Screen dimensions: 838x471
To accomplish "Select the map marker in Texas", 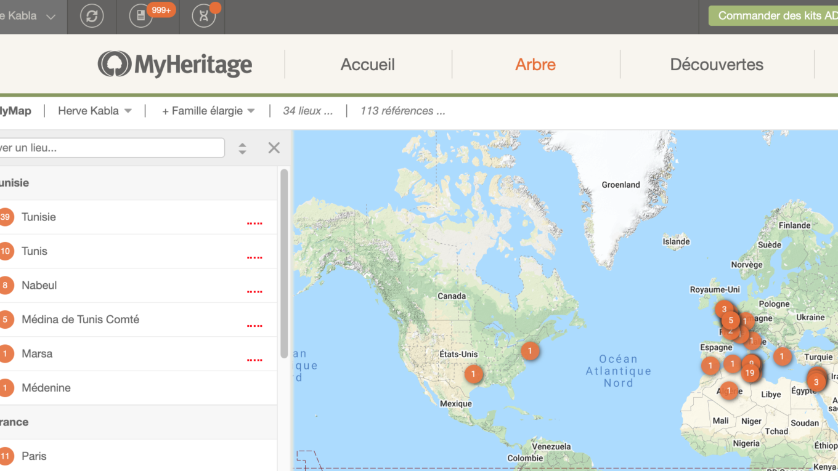I will (x=473, y=374).
